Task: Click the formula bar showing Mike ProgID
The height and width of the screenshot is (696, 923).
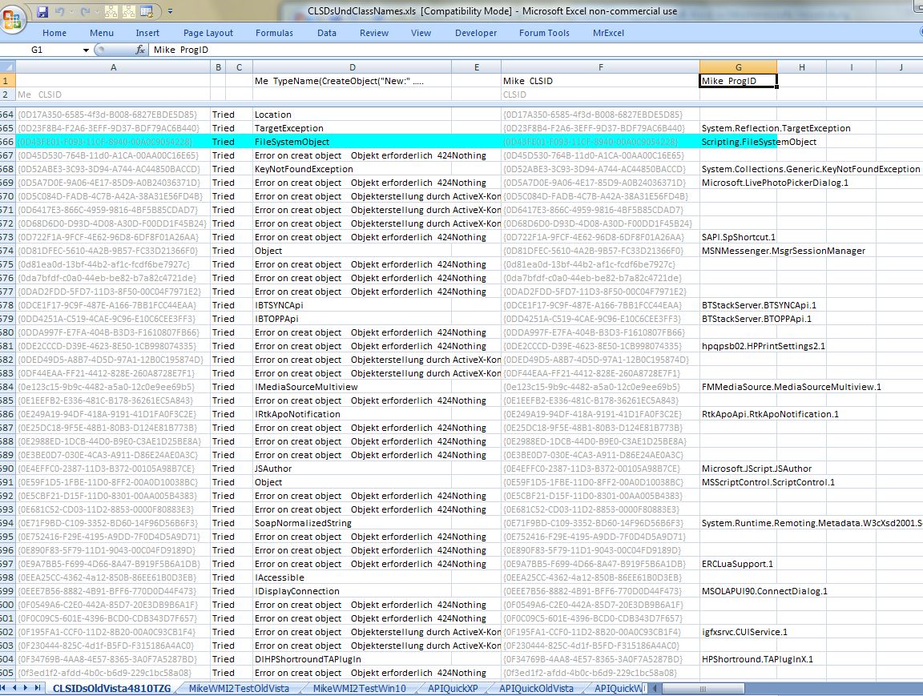Action: click(534, 50)
